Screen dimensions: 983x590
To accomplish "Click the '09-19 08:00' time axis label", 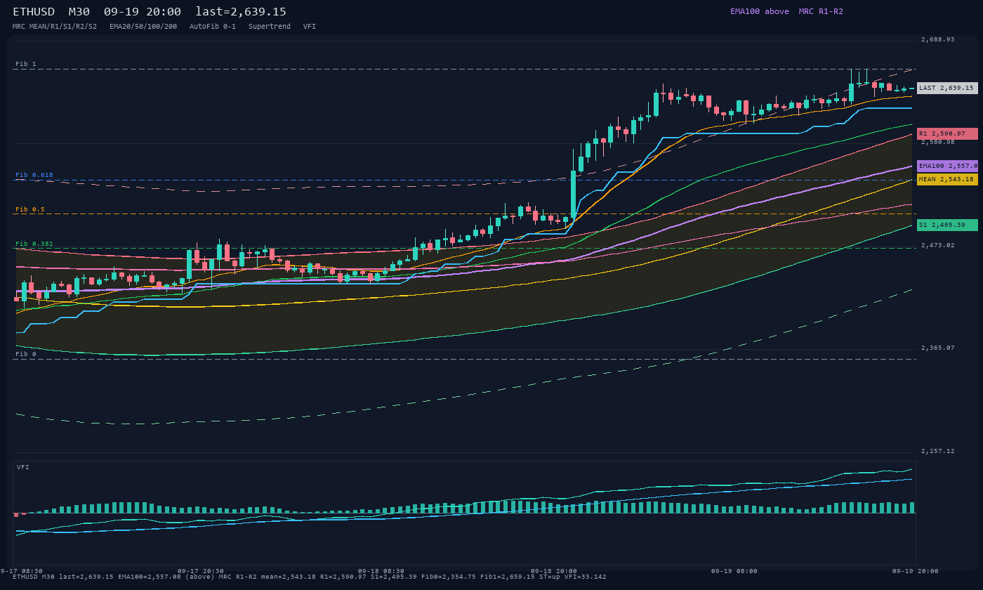I will 734,571.
